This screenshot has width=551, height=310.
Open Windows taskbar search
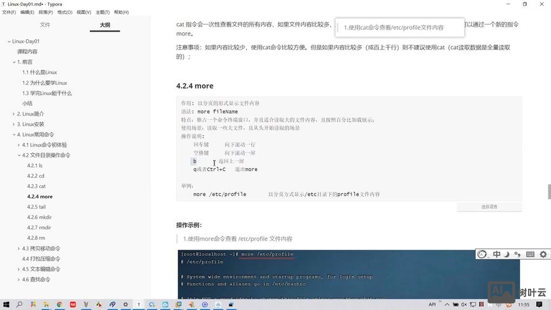19,304
